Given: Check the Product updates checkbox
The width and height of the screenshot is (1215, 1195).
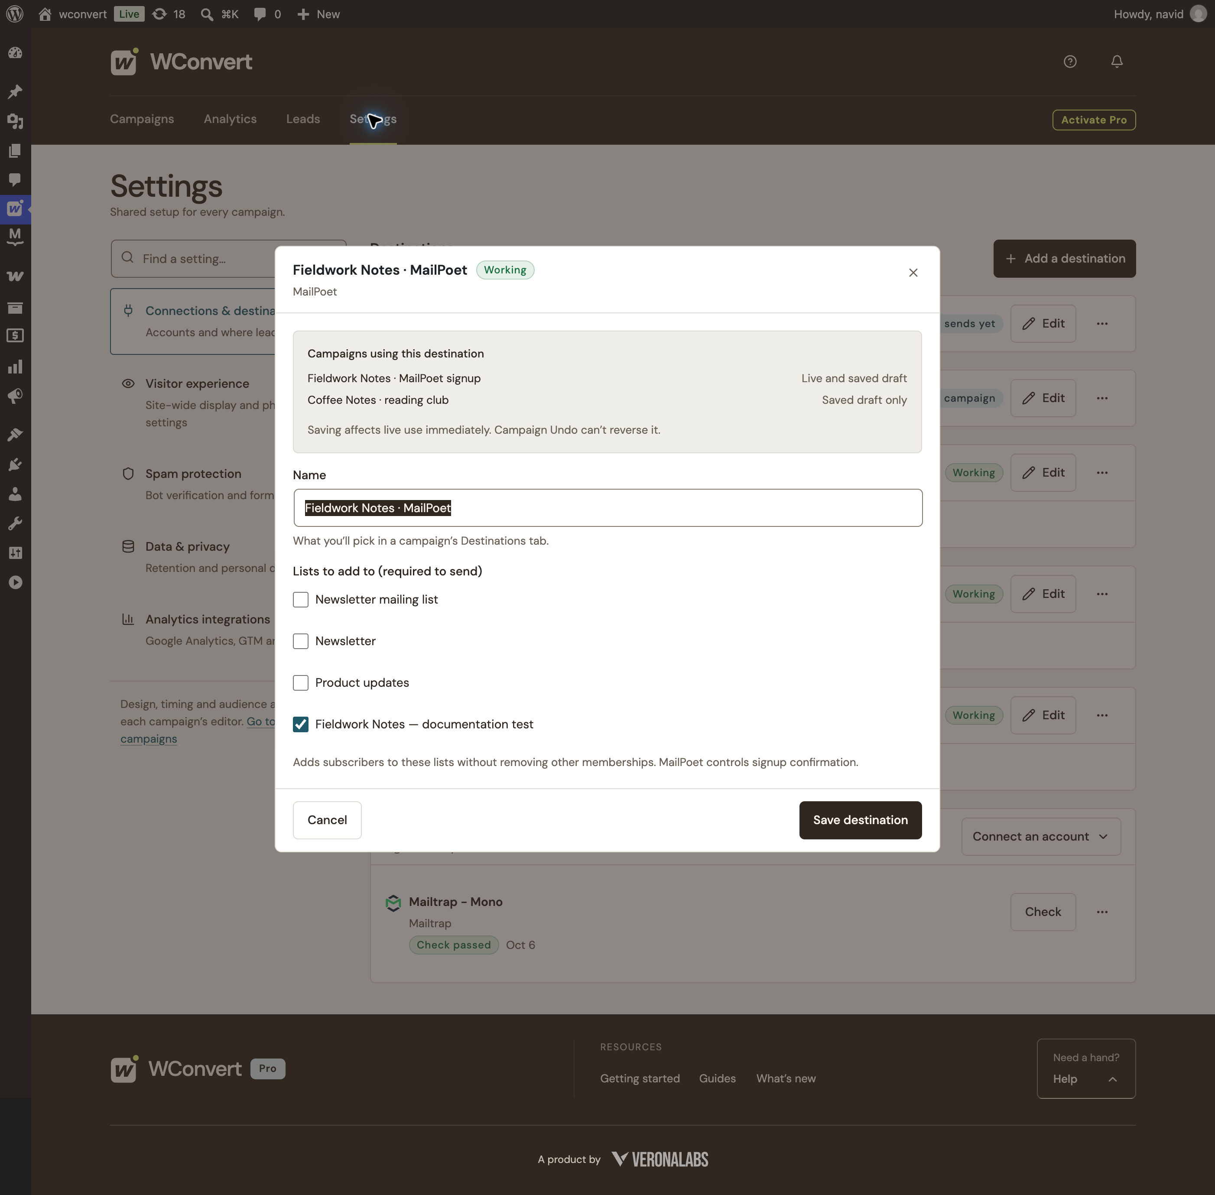Looking at the screenshot, I should point(301,682).
